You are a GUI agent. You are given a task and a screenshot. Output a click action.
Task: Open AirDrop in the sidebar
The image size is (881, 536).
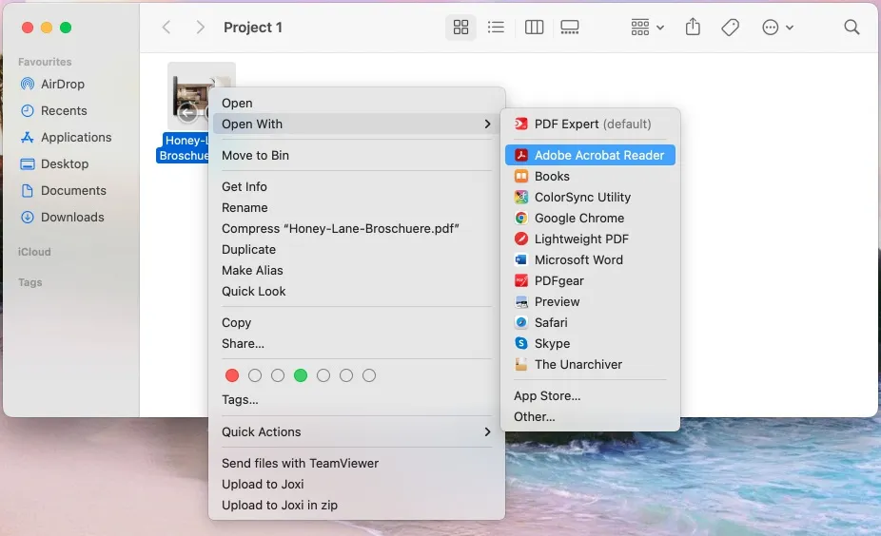53,85
